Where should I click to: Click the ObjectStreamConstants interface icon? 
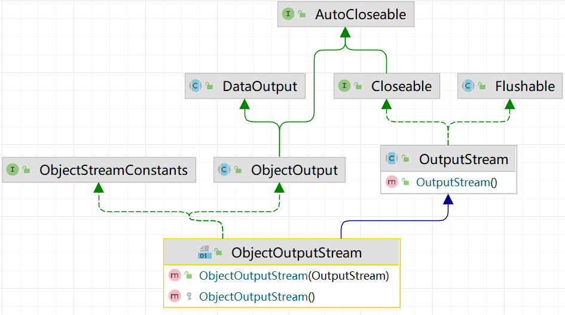click(x=13, y=170)
